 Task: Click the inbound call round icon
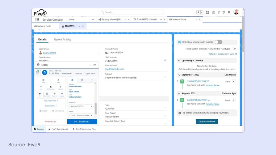(x=44, y=72)
